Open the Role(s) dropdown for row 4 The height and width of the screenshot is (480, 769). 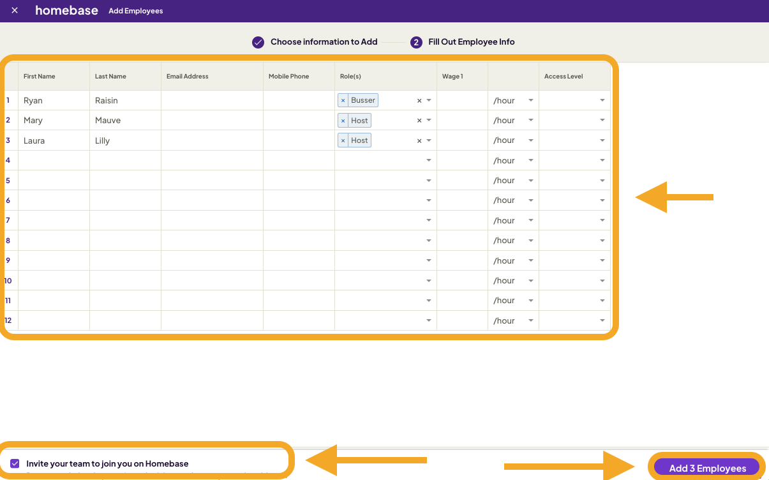point(428,160)
